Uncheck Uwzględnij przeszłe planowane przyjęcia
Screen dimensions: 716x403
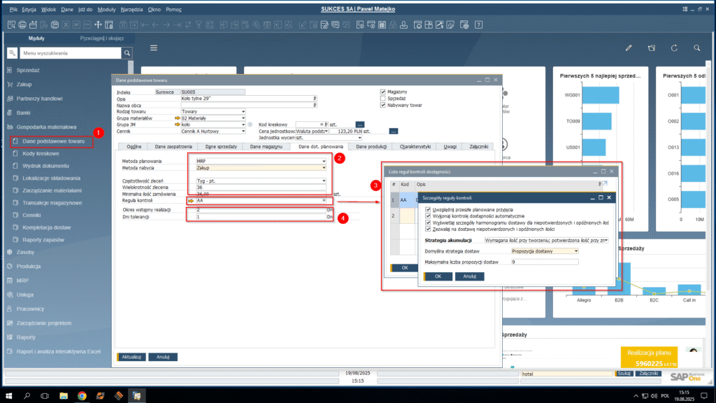click(428, 210)
